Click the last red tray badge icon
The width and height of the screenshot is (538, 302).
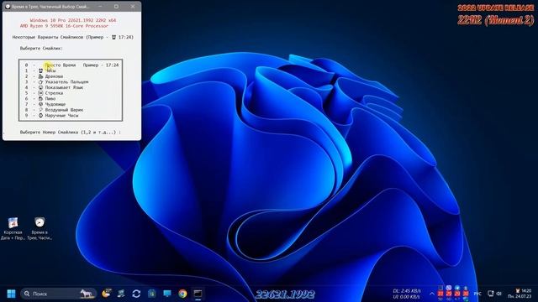click(466, 294)
